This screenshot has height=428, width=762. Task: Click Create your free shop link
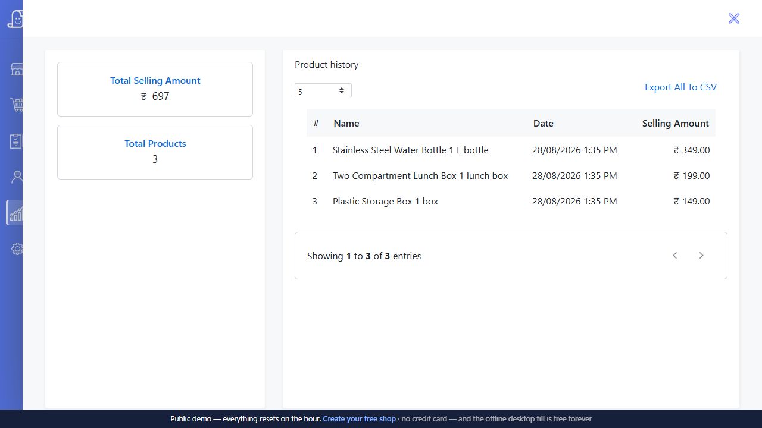coord(359,418)
